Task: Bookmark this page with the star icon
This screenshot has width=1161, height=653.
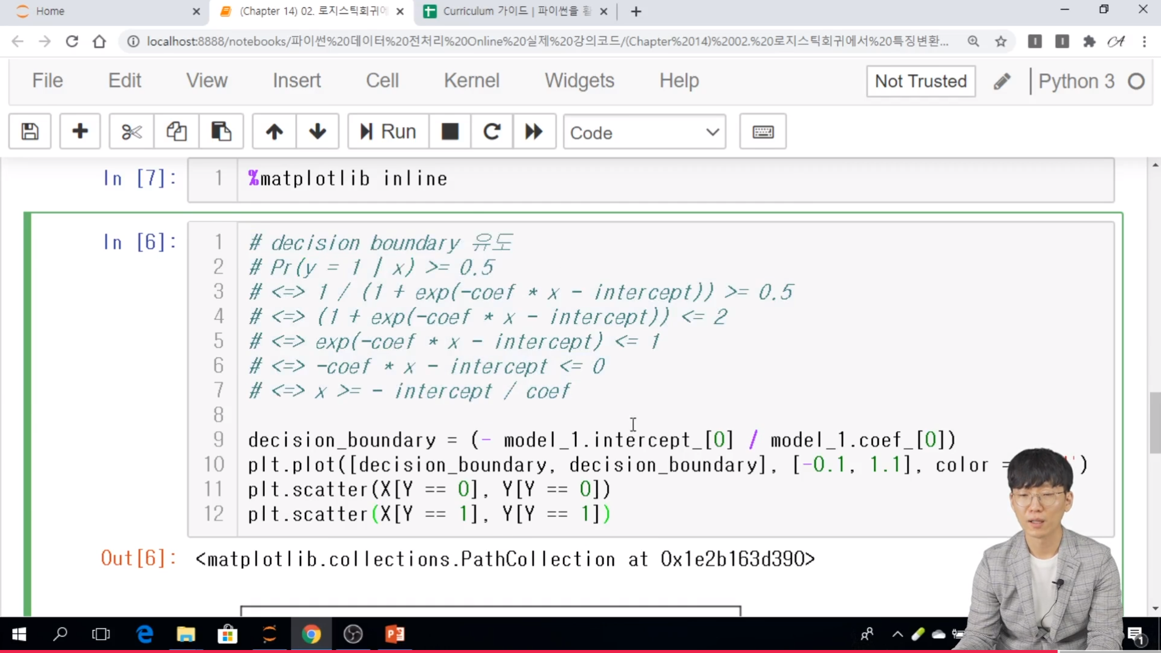Action: (1001, 41)
